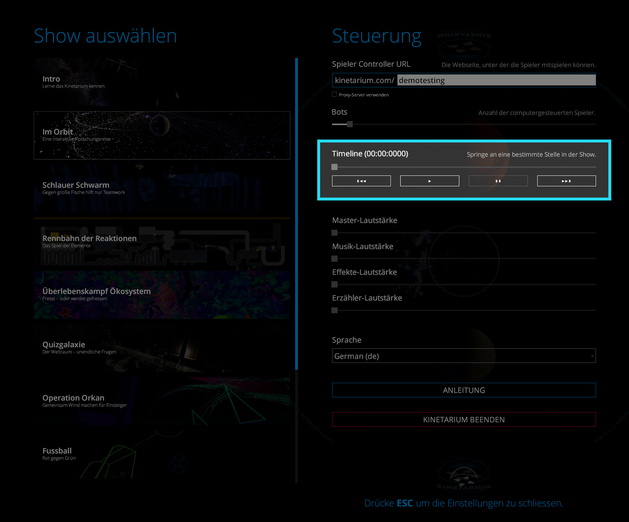Click the skip-to-end timeline button
Image resolution: width=629 pixels, height=522 pixels.
(x=566, y=181)
